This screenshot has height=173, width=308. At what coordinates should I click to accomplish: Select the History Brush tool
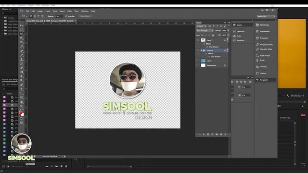(x=21, y=63)
